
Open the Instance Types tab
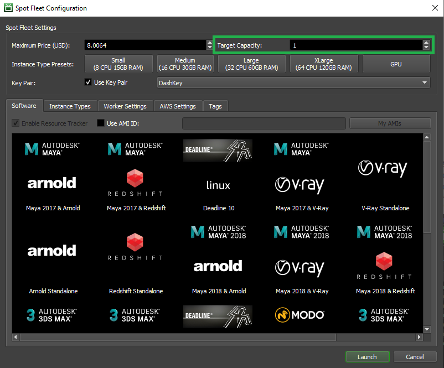coord(70,106)
